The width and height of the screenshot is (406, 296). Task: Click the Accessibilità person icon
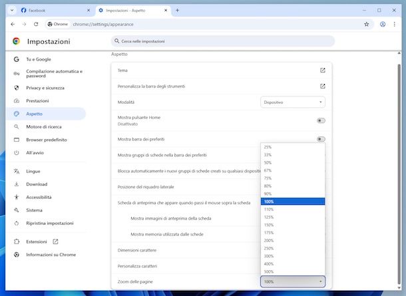pos(17,197)
